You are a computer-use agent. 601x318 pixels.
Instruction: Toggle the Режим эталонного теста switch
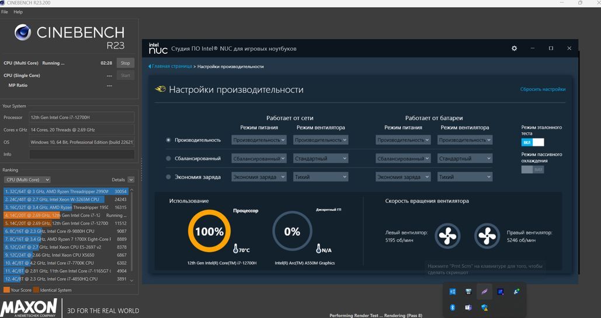point(532,142)
